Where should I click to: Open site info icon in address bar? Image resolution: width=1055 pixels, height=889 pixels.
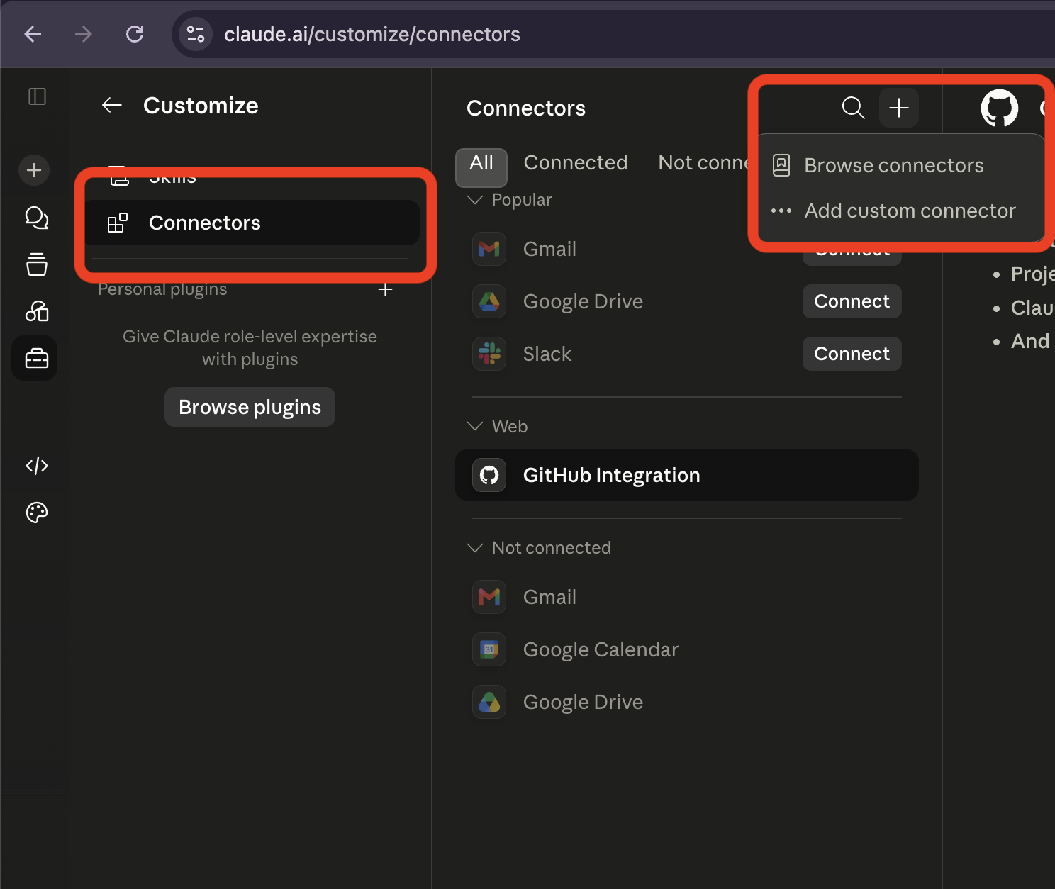pyautogui.click(x=196, y=34)
